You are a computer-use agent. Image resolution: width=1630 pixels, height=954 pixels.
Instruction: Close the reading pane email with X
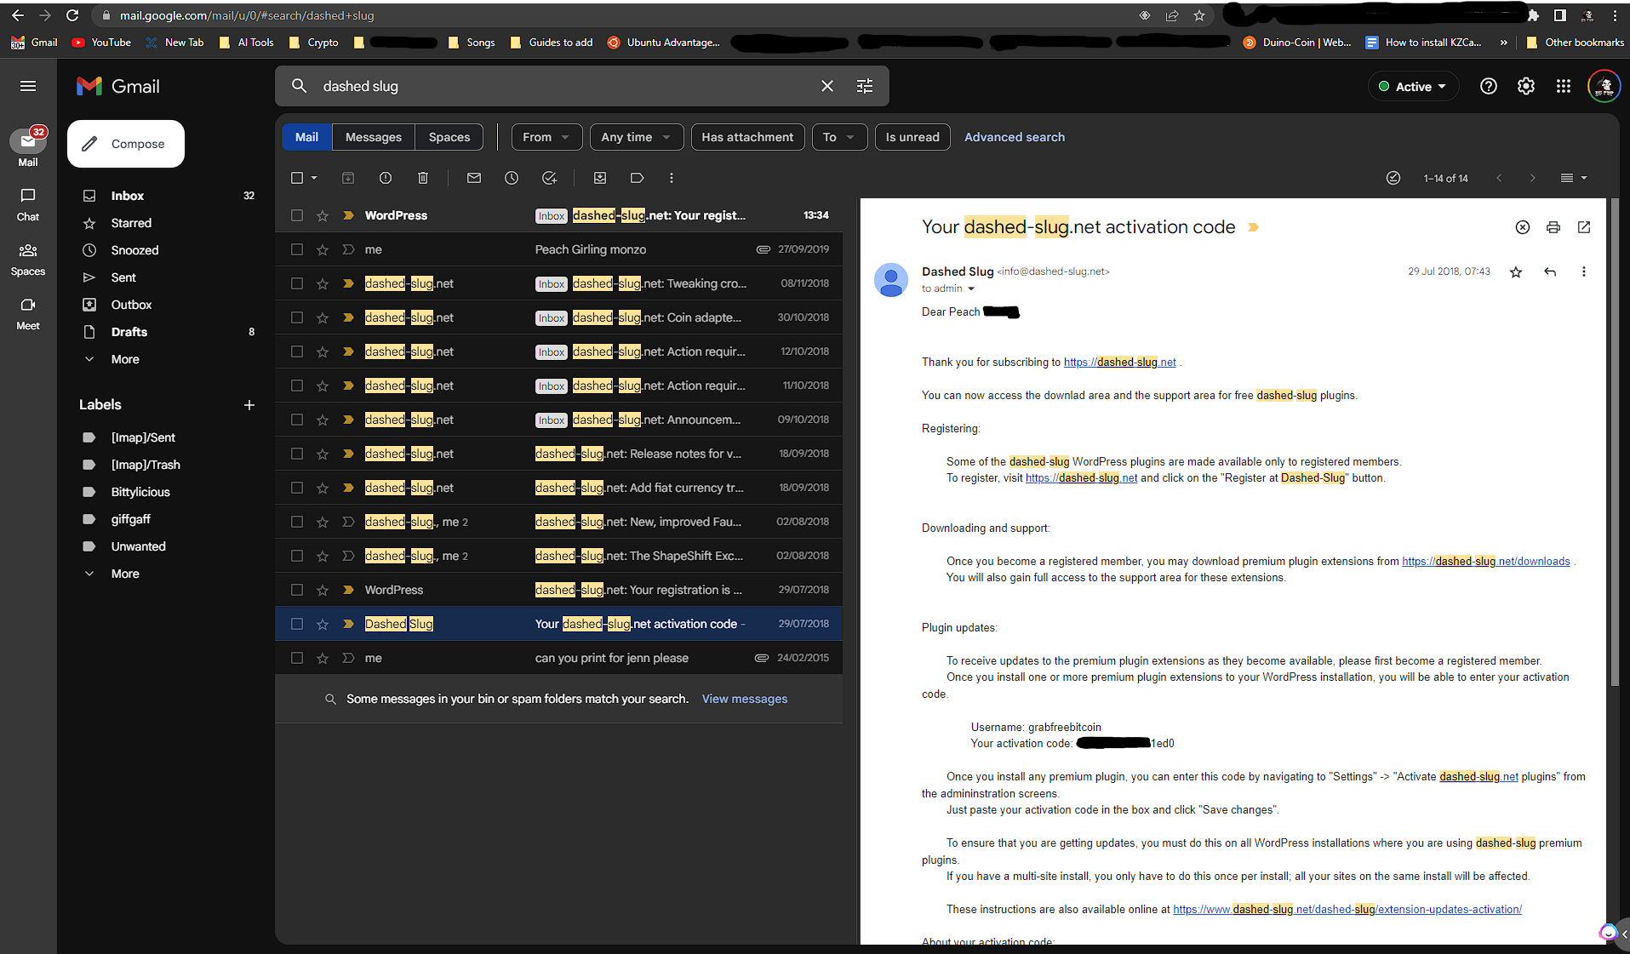click(x=1523, y=227)
